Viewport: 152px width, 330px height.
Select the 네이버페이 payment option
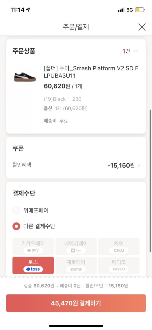point(76,247)
